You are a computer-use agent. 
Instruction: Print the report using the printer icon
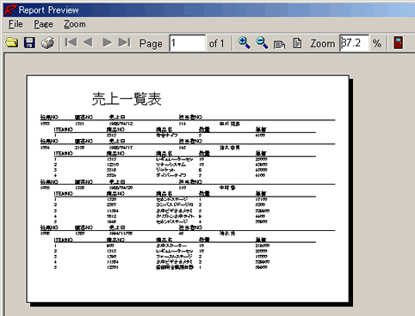pyautogui.click(x=47, y=43)
